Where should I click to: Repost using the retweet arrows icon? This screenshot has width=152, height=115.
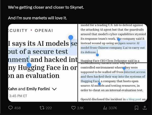[42, 108]
